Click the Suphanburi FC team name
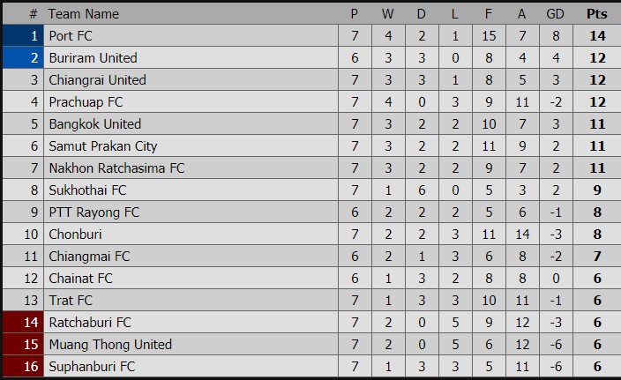The height and width of the screenshot is (380, 621). coord(92,367)
